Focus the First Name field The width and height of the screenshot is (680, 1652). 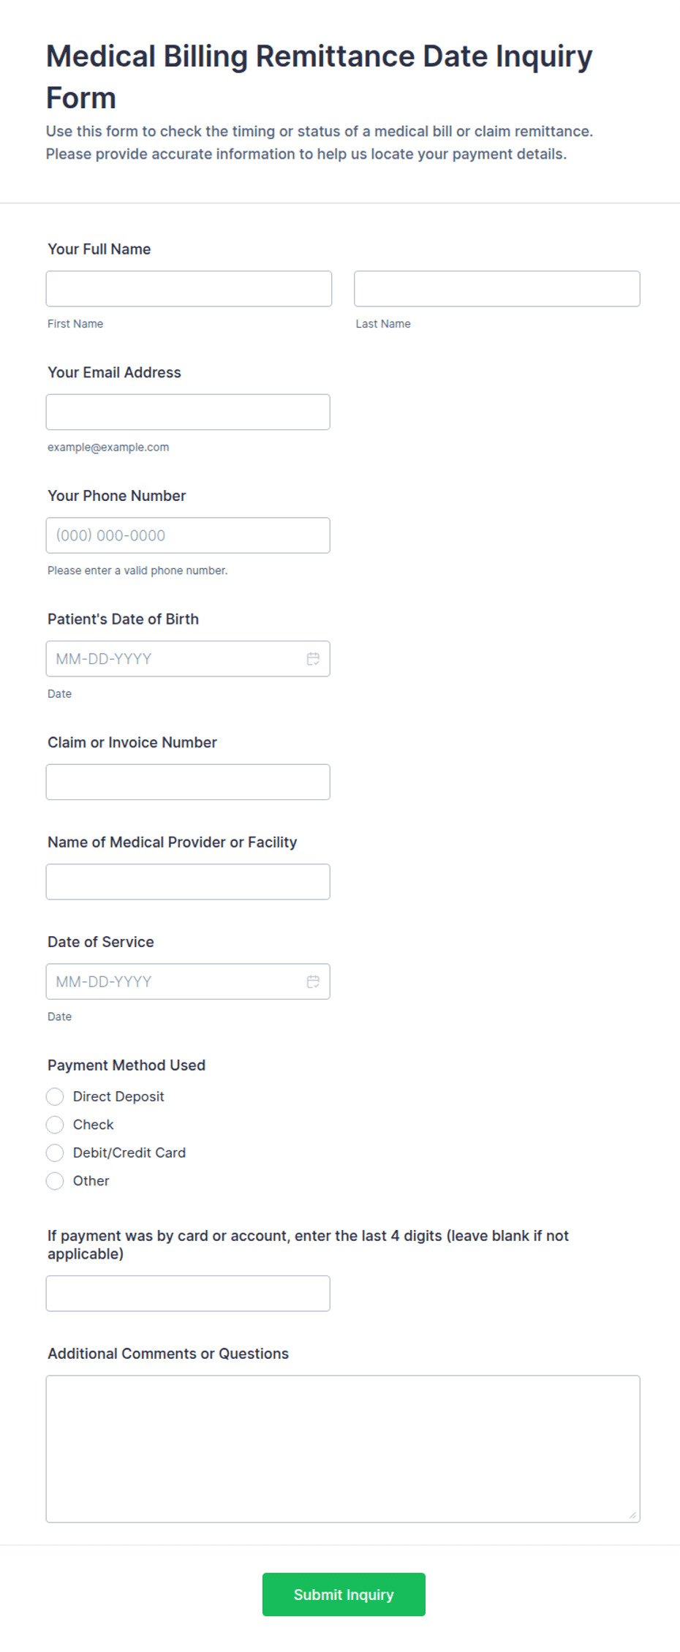[x=189, y=289]
